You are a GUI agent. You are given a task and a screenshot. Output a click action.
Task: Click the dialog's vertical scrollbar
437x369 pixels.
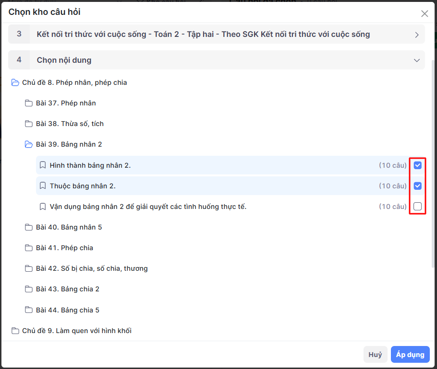tap(434, 163)
